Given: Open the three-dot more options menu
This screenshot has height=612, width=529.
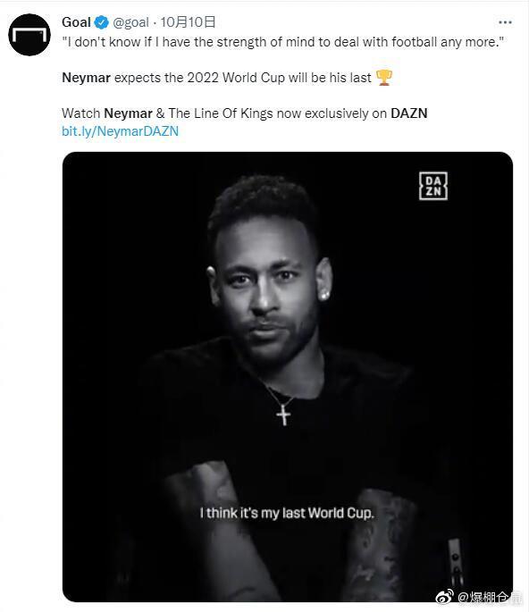Looking at the screenshot, I should [505, 22].
